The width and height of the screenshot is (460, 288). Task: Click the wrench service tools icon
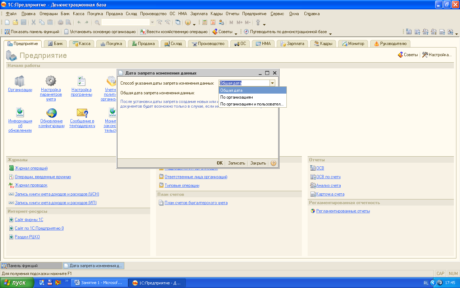click(x=258, y=22)
